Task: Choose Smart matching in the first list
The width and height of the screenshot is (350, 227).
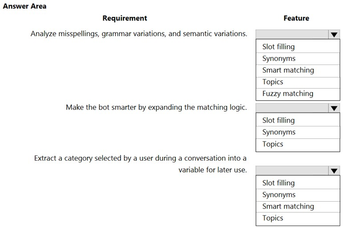Action: [298, 71]
